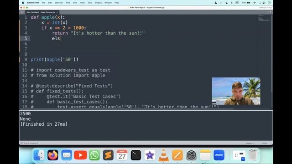Click the number 1000 on line 3
Screen dimensions: 292x164
[78, 28]
